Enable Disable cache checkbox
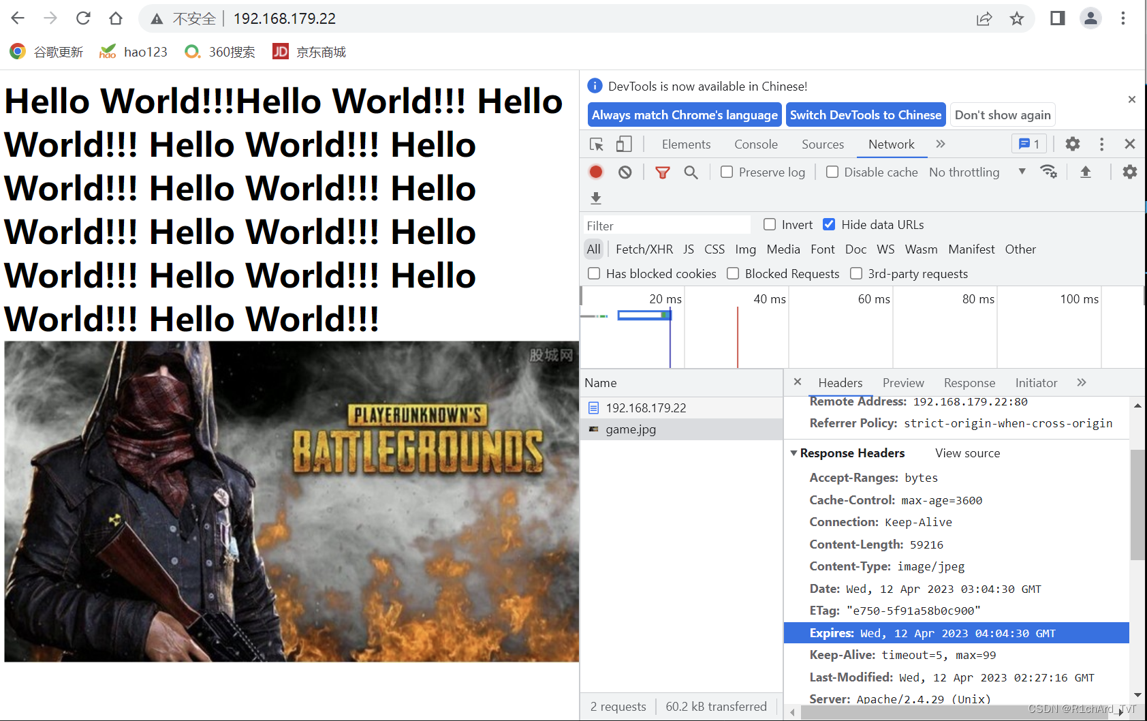1147x721 pixels. pos(832,172)
